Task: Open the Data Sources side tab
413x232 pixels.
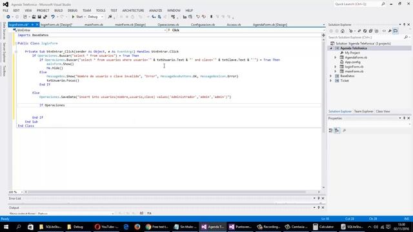Action: coord(4,30)
